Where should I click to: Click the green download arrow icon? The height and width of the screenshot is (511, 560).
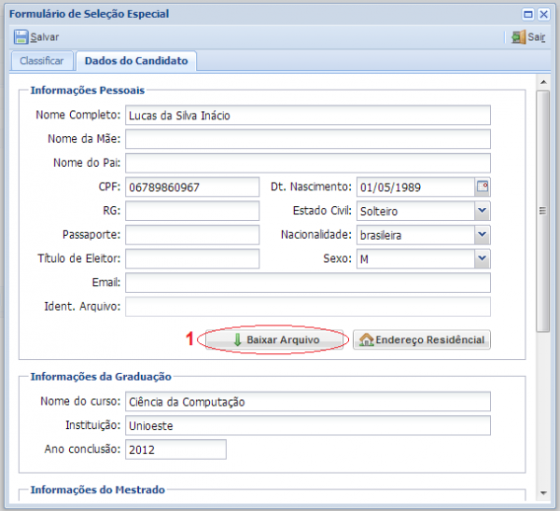click(237, 340)
